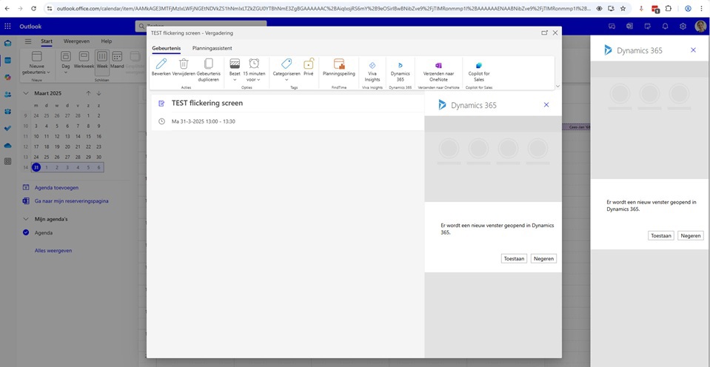This screenshot has height=367, width=710.
Task: Open Viva Insights add-in
Action: (x=372, y=72)
